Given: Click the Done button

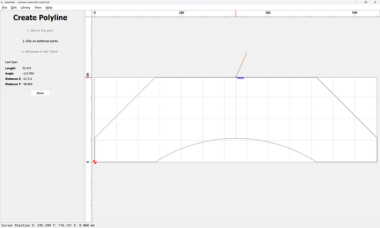Looking at the screenshot, I should 40,93.
